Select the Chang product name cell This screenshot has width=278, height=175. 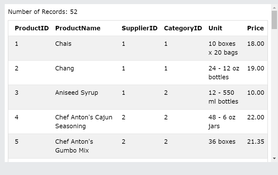[65, 69]
